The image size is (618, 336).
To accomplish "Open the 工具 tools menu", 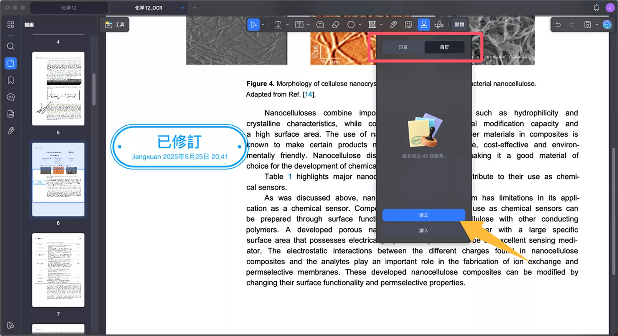I will point(115,25).
